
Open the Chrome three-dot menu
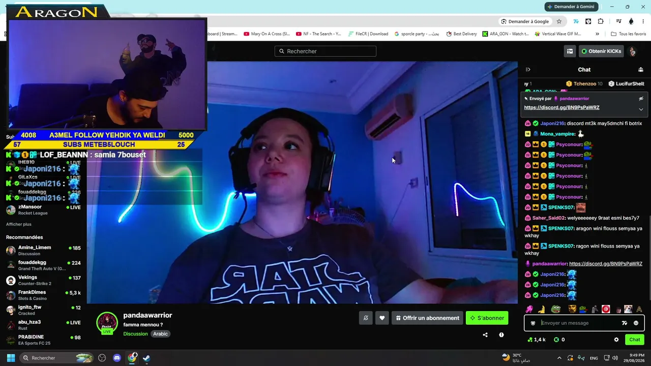tap(643, 21)
